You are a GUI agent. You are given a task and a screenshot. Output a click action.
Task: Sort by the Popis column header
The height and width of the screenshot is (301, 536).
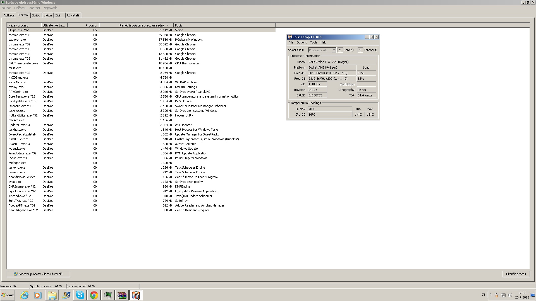pyautogui.click(x=224, y=25)
